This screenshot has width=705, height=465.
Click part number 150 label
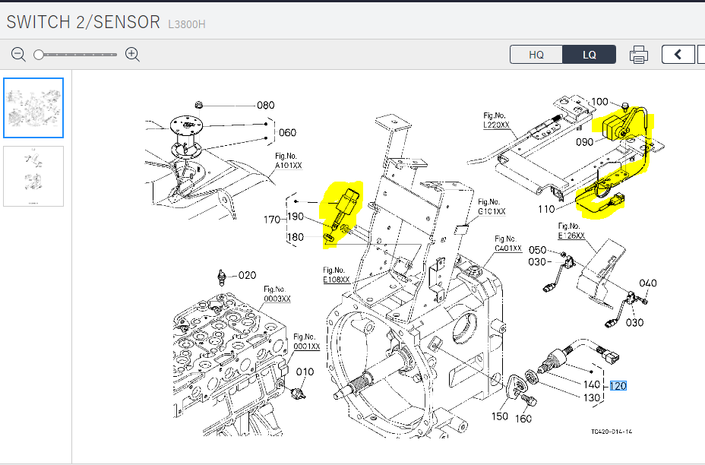(499, 416)
